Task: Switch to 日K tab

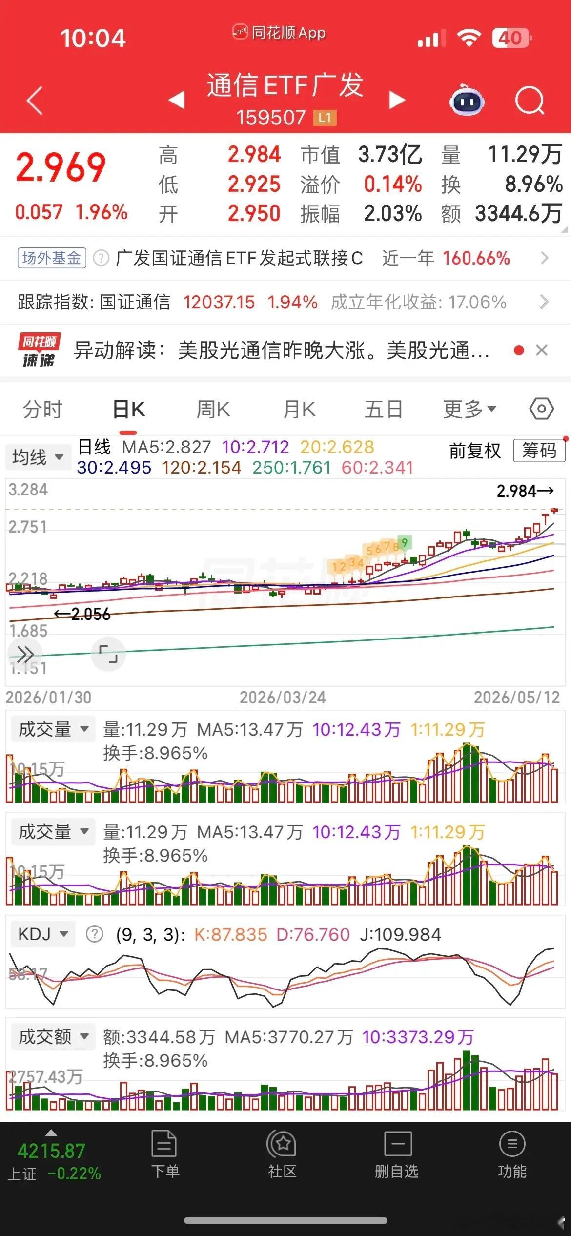Action: pyautogui.click(x=129, y=409)
